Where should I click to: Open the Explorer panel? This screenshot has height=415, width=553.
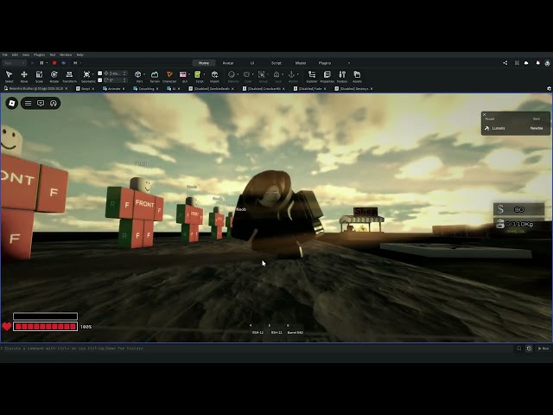click(x=312, y=76)
